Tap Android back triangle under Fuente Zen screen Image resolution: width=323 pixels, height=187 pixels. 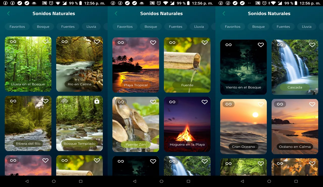click(x=134, y=181)
